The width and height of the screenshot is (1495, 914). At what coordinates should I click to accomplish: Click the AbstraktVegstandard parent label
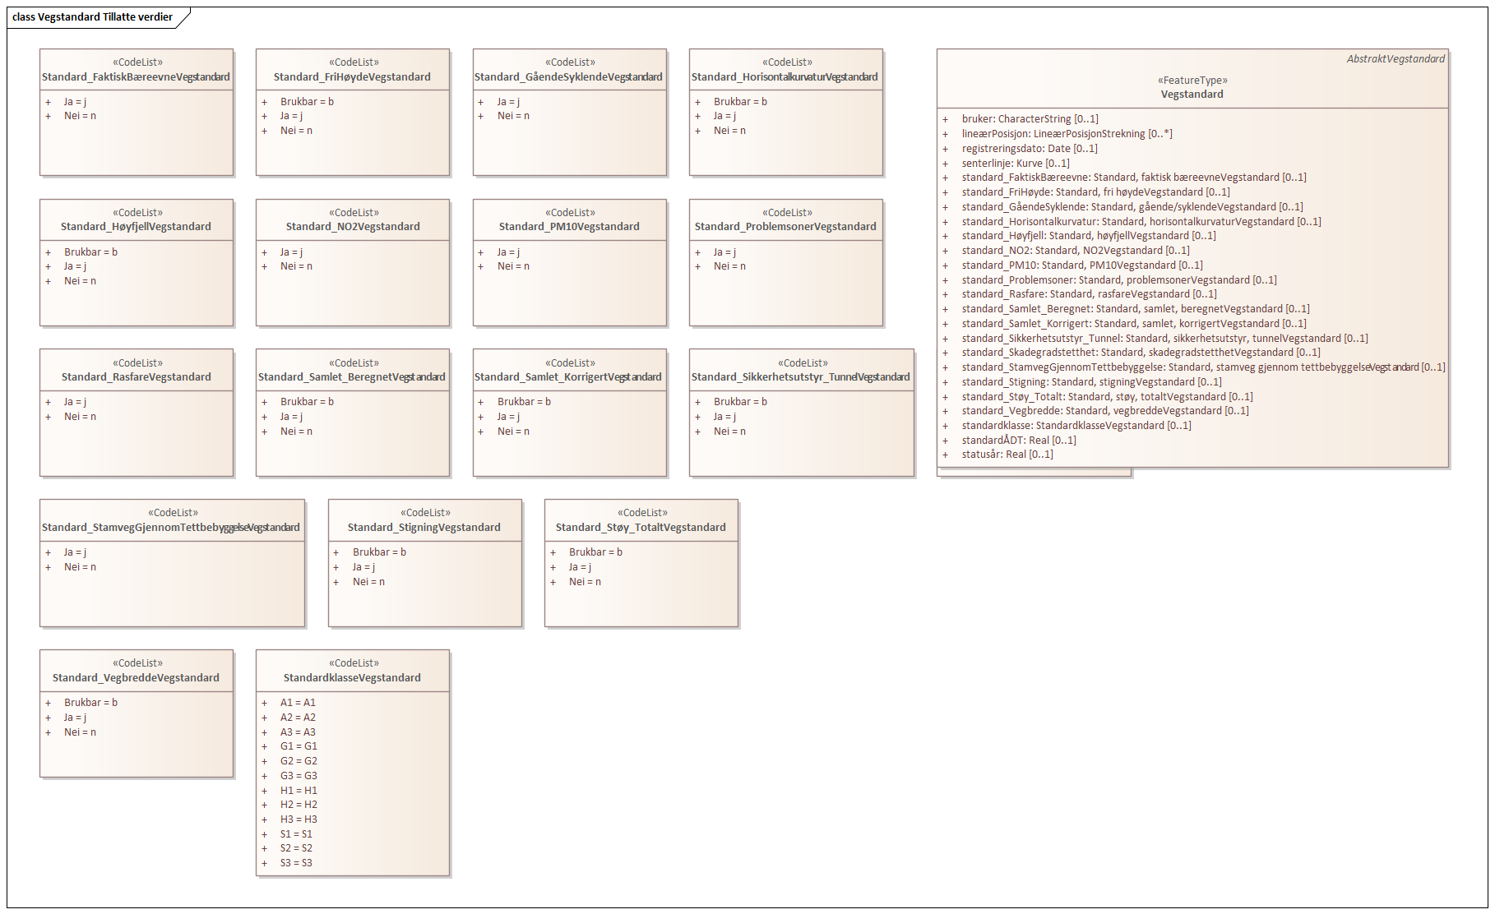point(1395,59)
